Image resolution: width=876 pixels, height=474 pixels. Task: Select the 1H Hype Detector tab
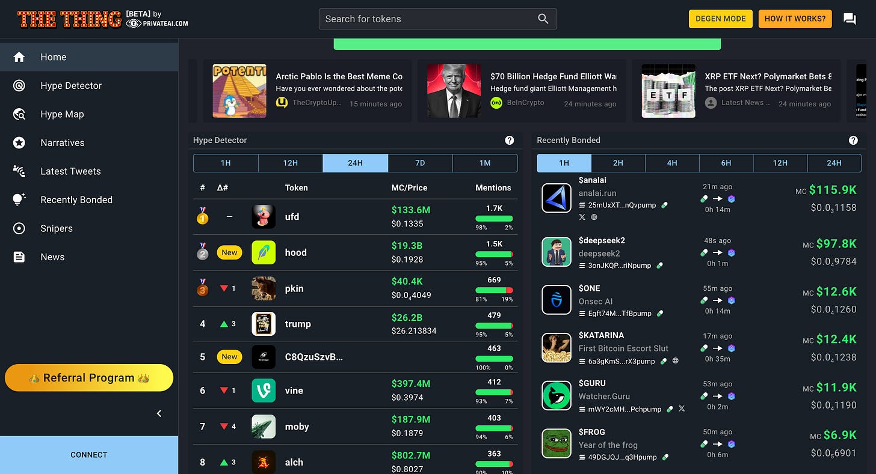[226, 163]
